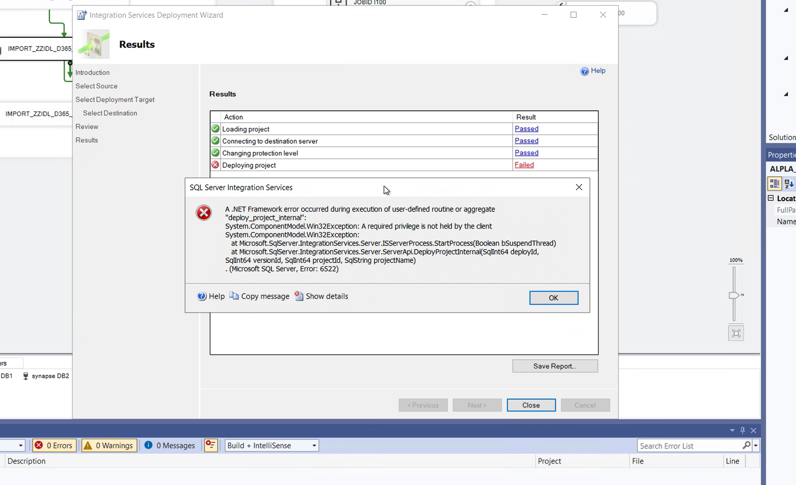Click the Passed link for Loading project
796x485 pixels.
coord(527,129)
